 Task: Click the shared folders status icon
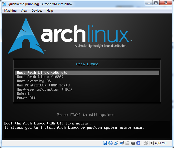coord(127,143)
